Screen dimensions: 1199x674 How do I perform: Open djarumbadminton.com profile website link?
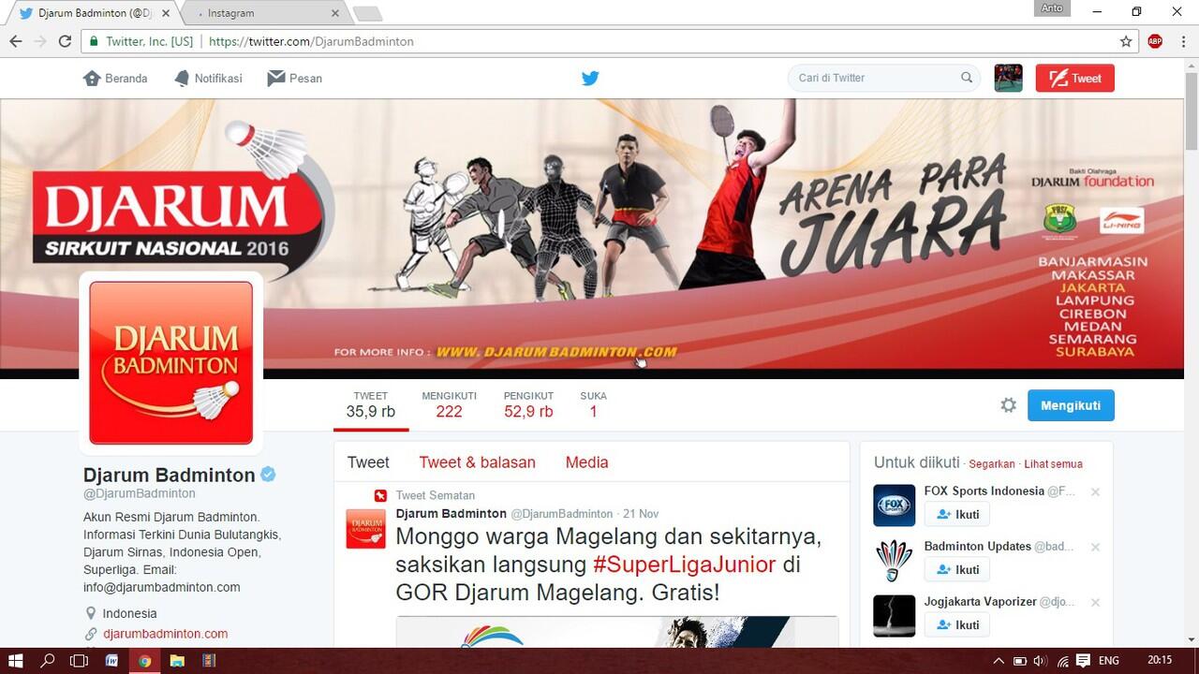click(165, 634)
